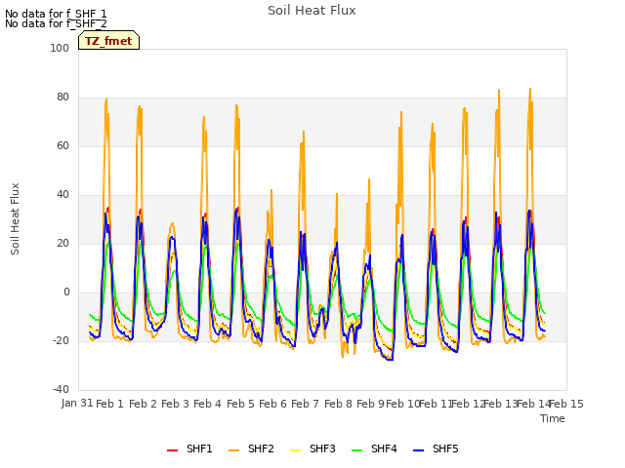
Task: Toggle SHF4 series in the legend
Action: [x=374, y=448]
